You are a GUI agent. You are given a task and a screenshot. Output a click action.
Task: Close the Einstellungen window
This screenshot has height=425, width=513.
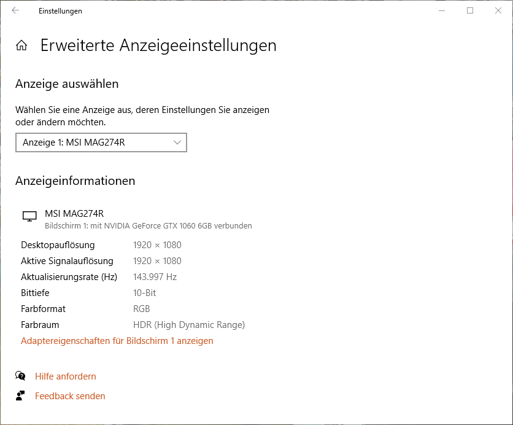tap(498, 10)
